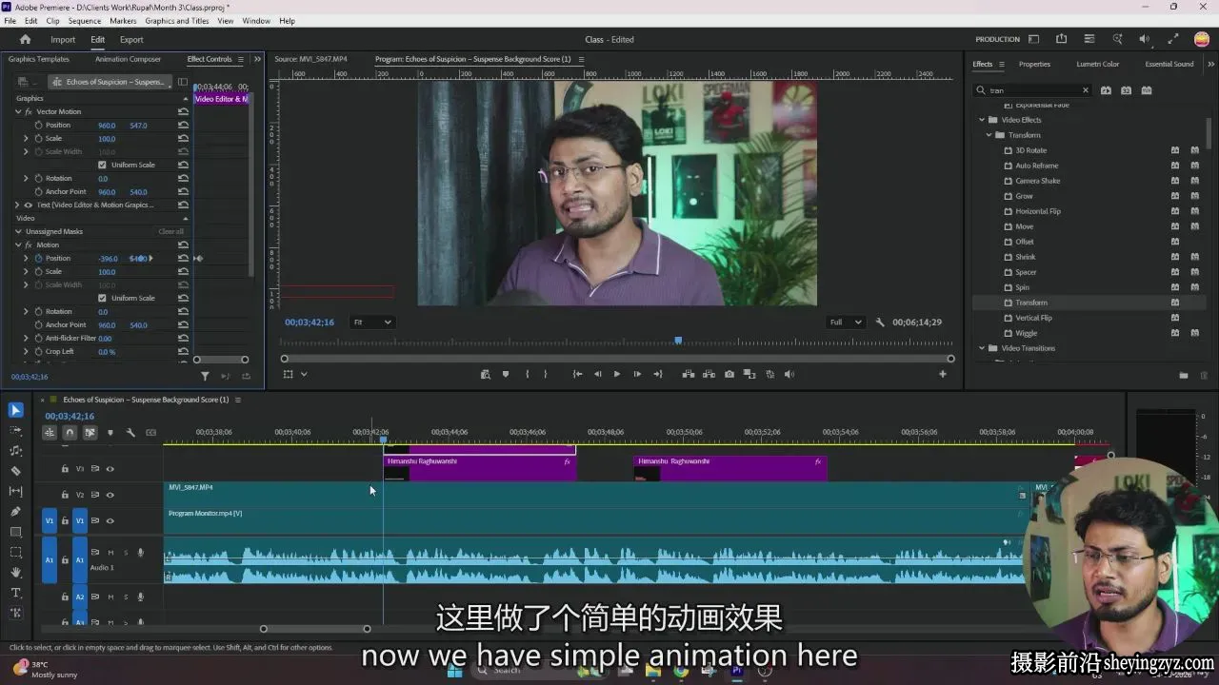
Task: Activate the Pen tool
Action: 15,512
